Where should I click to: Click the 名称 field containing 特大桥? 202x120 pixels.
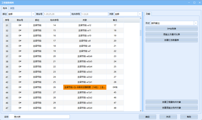(x=40, y=117)
